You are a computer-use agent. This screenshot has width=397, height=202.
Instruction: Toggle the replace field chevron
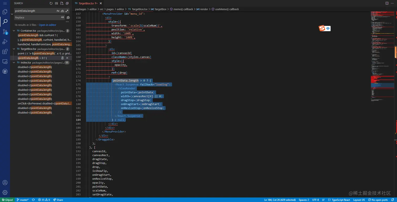[x=12, y=14]
